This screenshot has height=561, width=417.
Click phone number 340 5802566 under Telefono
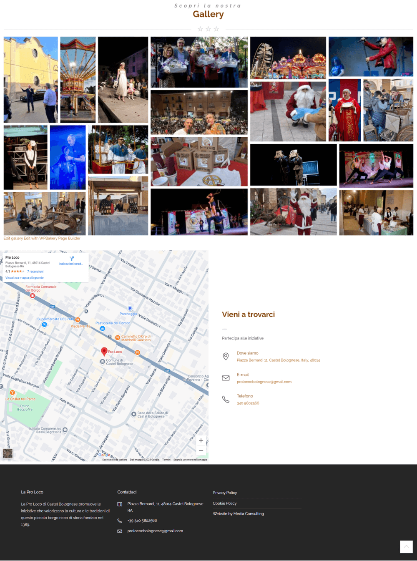[x=248, y=403]
